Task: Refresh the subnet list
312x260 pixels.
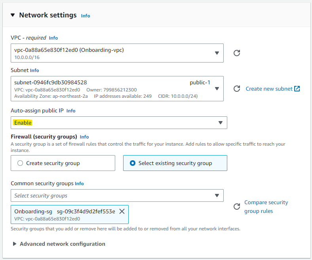Action: 237,89
